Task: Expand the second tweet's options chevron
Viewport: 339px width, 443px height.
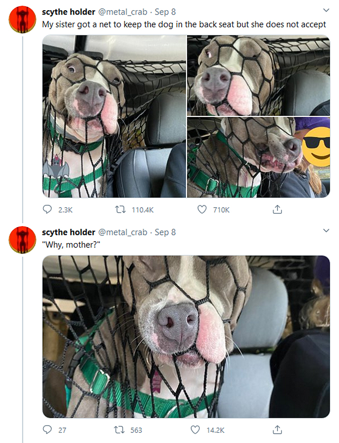Action: pos(325,230)
